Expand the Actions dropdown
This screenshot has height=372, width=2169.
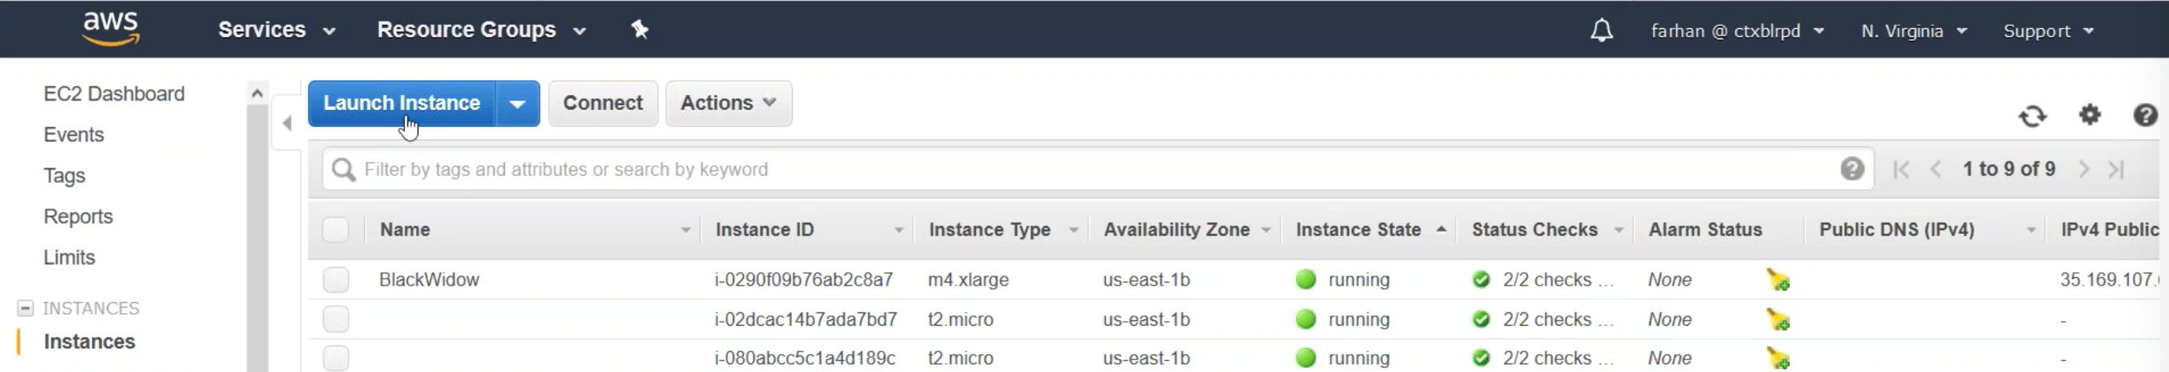pyautogui.click(x=728, y=104)
